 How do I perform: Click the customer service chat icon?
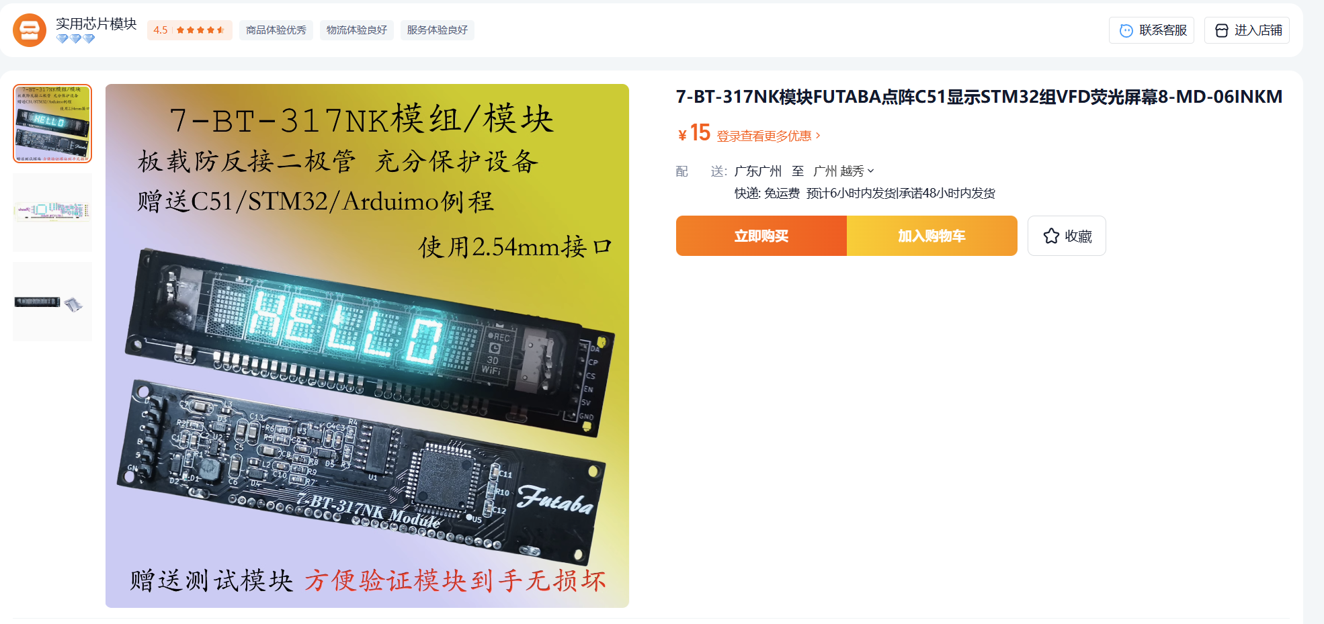[x=1126, y=30]
